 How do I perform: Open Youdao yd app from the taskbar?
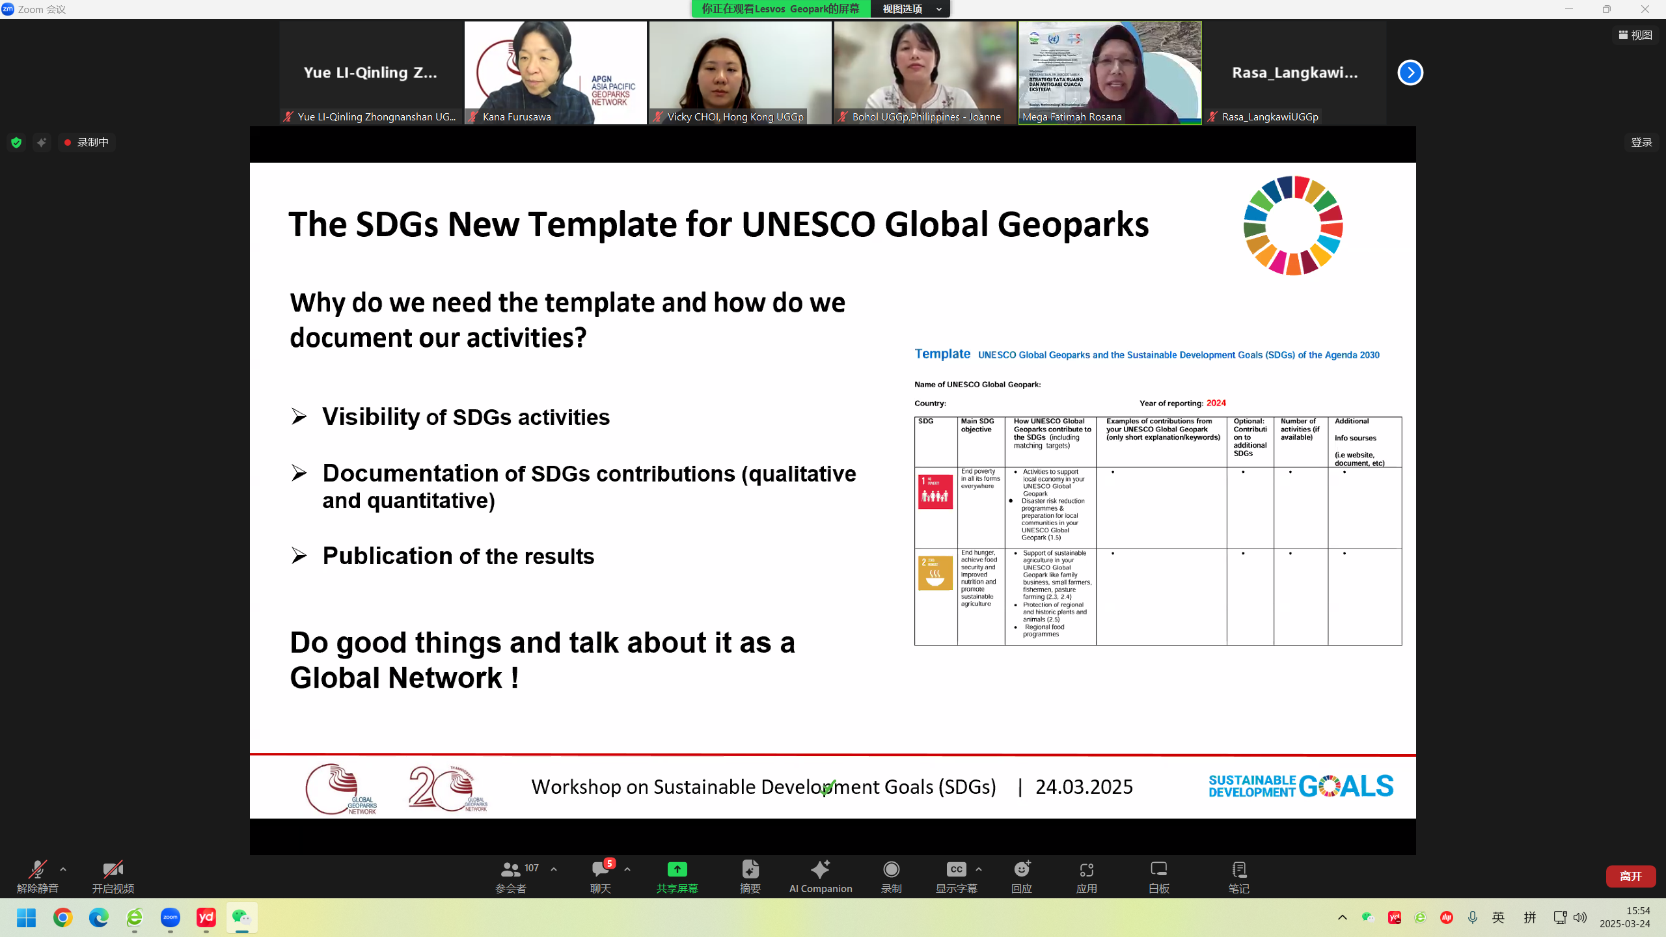(206, 917)
